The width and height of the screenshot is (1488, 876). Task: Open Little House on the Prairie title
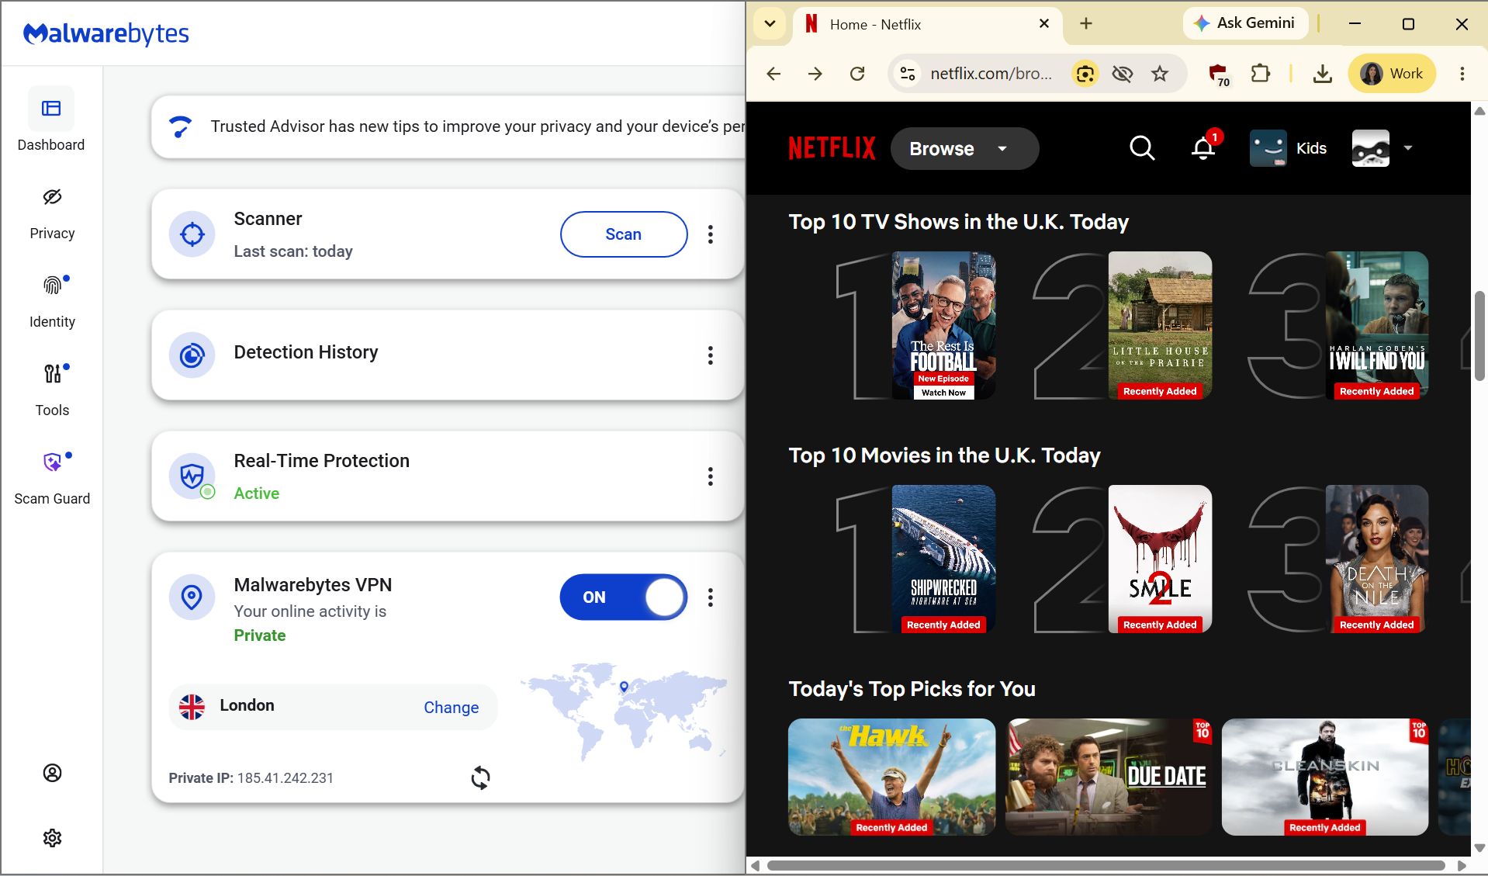coord(1160,326)
